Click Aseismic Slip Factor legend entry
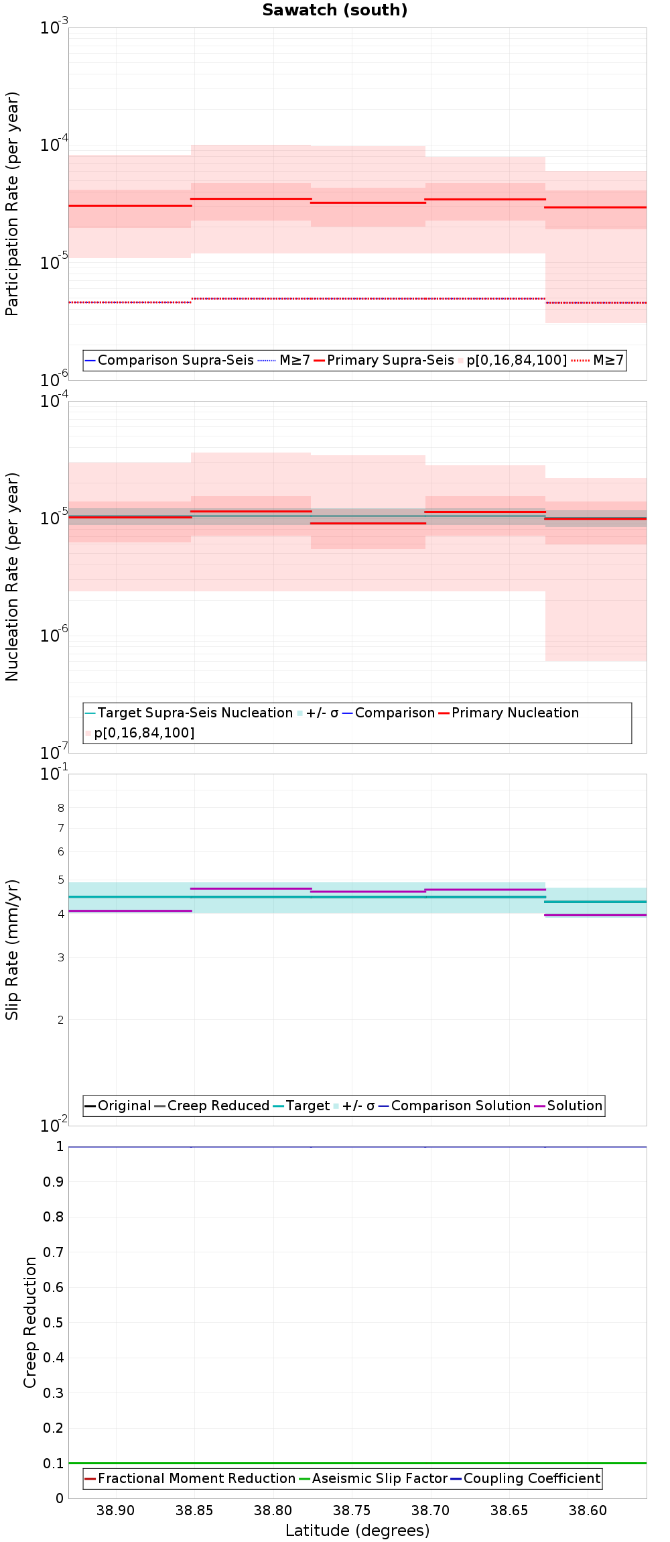This screenshot has width=670, height=1542. [373, 1478]
